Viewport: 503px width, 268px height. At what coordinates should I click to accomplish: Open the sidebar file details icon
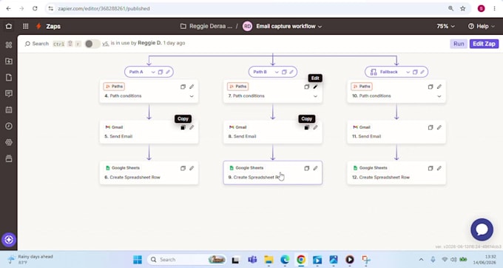click(9, 77)
